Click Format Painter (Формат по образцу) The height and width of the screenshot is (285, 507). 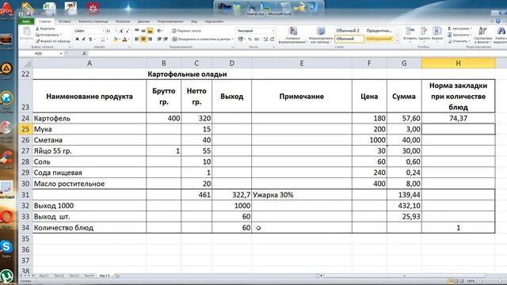pyautogui.click(x=53, y=41)
